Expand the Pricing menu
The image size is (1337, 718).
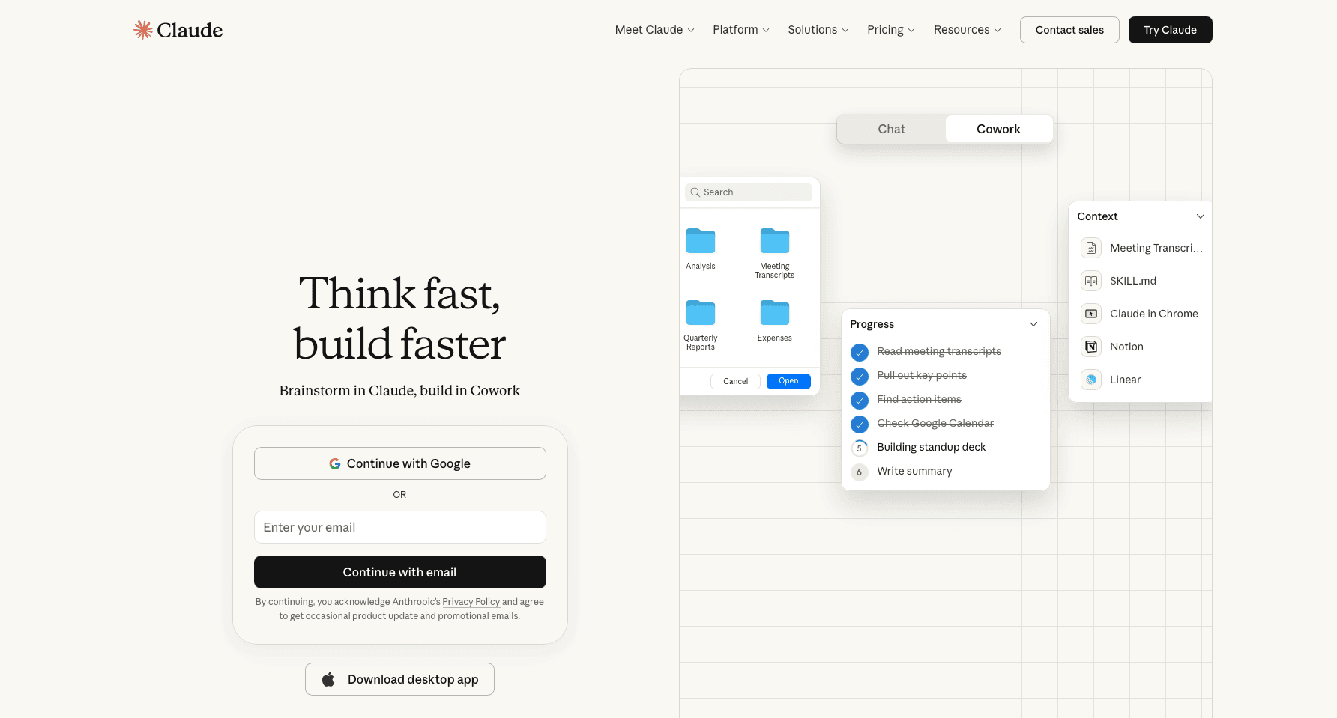(891, 30)
